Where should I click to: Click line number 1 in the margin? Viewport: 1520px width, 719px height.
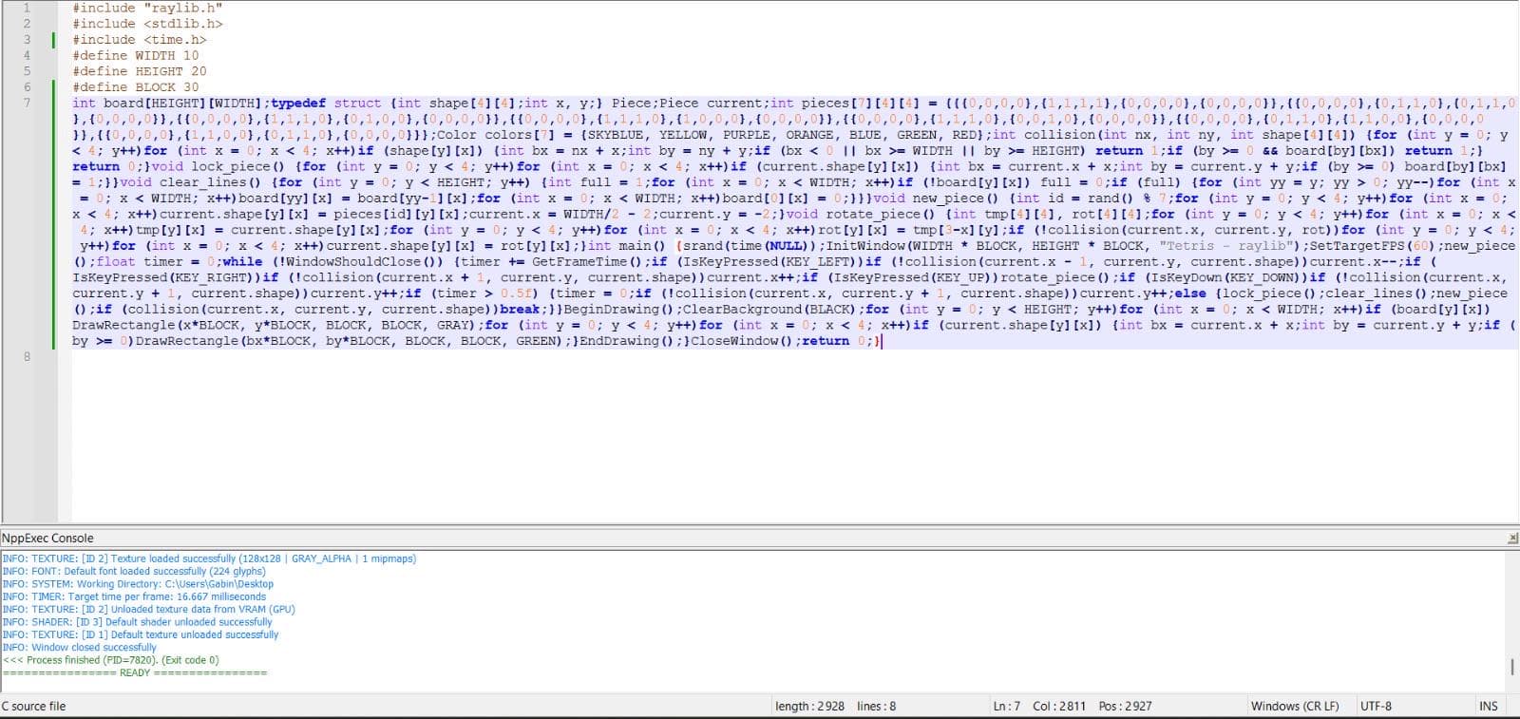(x=27, y=8)
